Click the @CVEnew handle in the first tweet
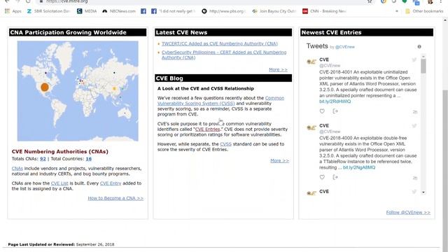 pyautogui.click(x=330, y=65)
